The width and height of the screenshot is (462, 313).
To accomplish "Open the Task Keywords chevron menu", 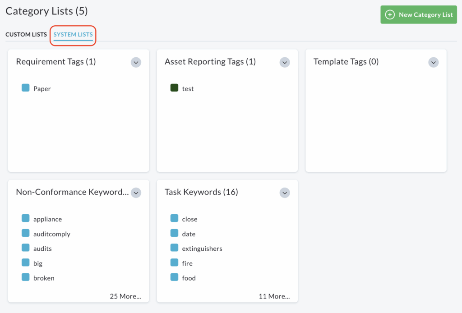I will point(285,193).
